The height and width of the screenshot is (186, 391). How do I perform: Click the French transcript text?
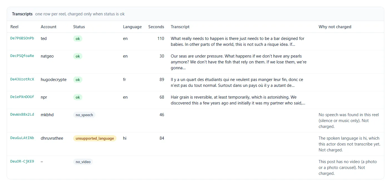[237, 82]
